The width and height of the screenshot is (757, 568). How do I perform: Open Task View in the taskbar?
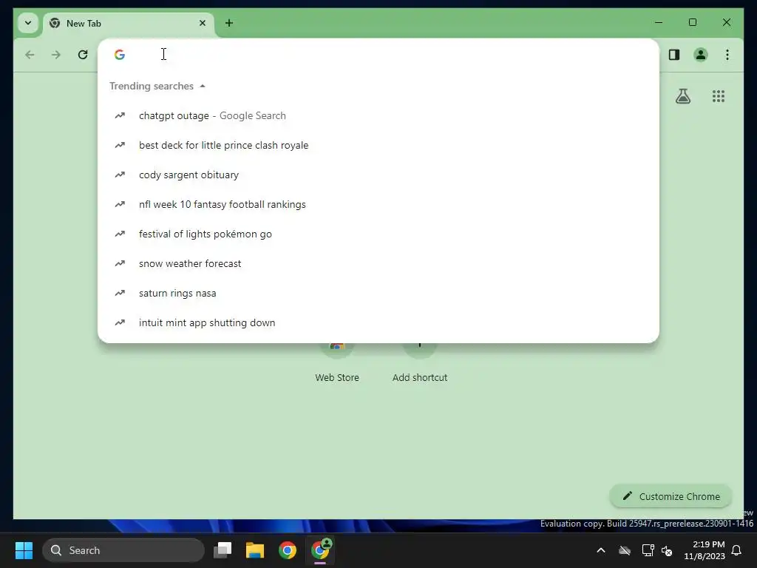coord(223,550)
